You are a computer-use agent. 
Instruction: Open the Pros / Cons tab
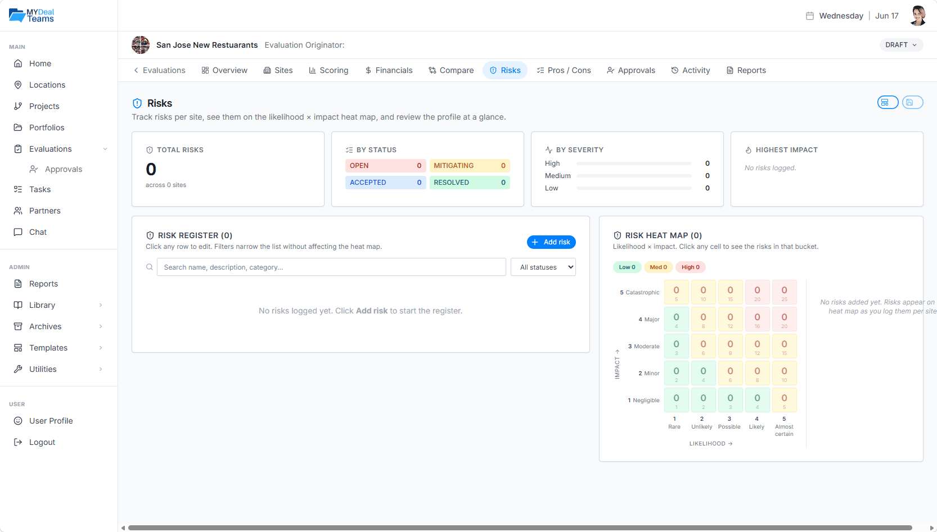coord(564,70)
